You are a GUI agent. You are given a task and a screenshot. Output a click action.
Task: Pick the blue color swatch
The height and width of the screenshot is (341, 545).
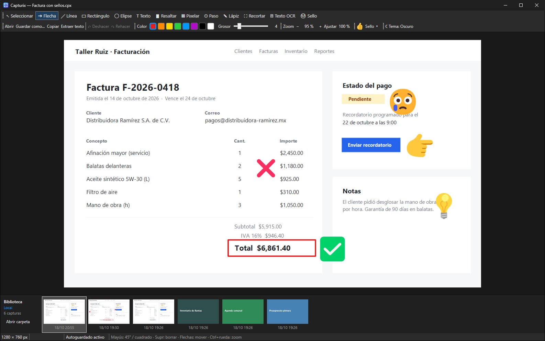pyautogui.click(x=186, y=26)
